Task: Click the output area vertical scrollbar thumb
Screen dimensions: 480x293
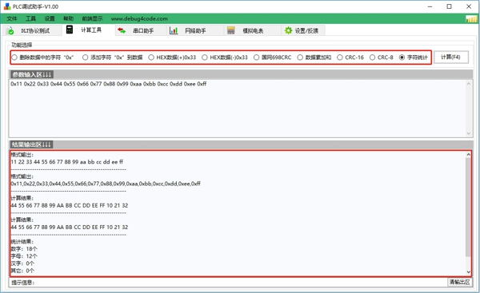Action: tap(468, 207)
